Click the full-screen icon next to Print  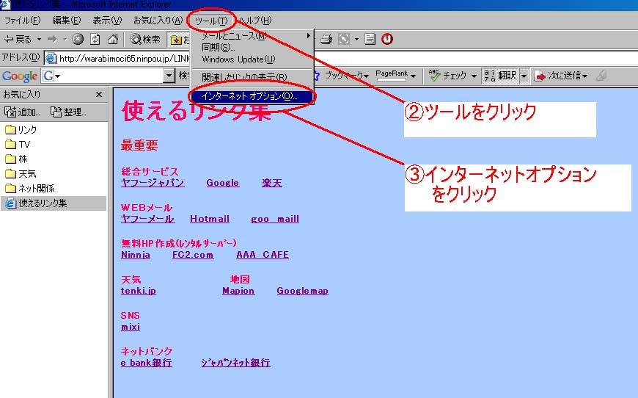pos(344,39)
